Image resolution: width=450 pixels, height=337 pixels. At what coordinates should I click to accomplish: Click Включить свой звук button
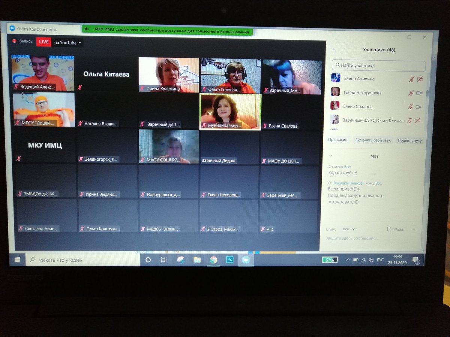tap(373, 140)
